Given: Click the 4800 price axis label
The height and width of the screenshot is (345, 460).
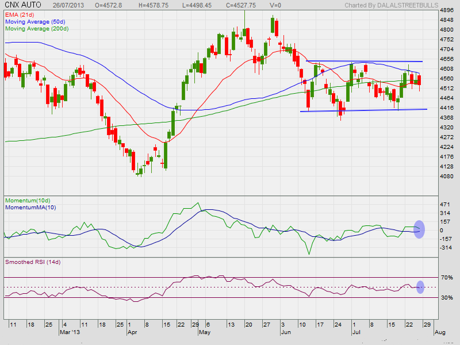Looking at the screenshot, I should pyautogui.click(x=447, y=30).
